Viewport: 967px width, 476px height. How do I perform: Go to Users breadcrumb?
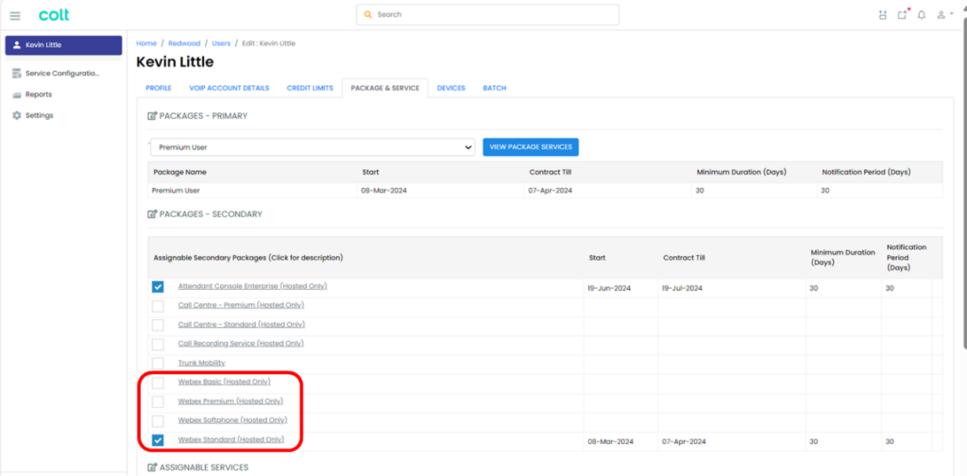click(221, 43)
